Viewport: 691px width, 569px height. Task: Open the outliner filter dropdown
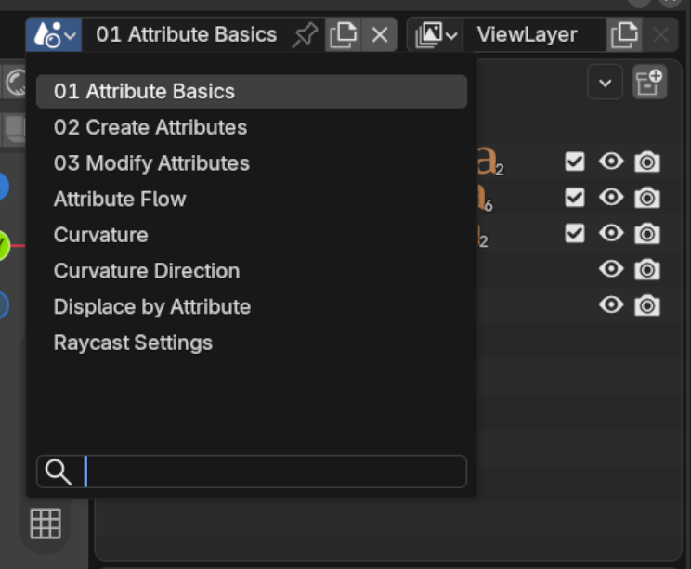(605, 82)
